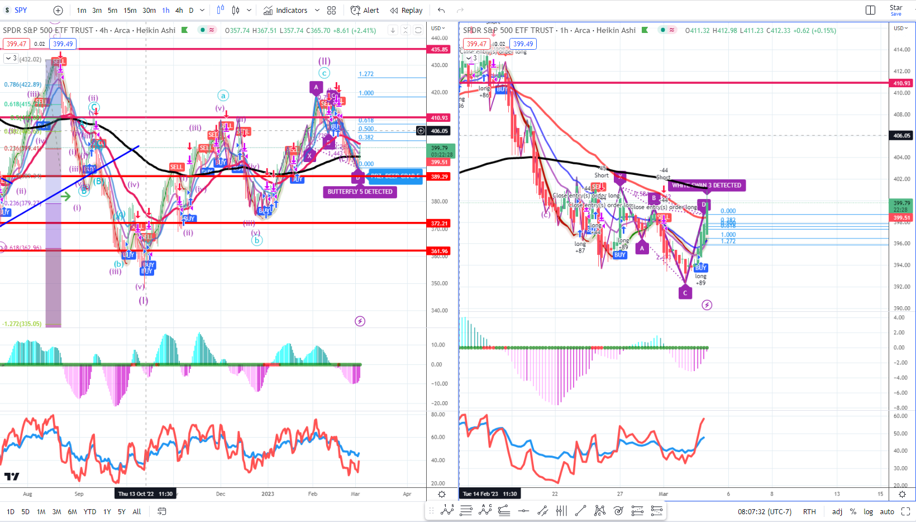The image size is (916, 522).
Task: Select the horizontal Fib retracement tool
Action: pyautogui.click(x=466, y=510)
